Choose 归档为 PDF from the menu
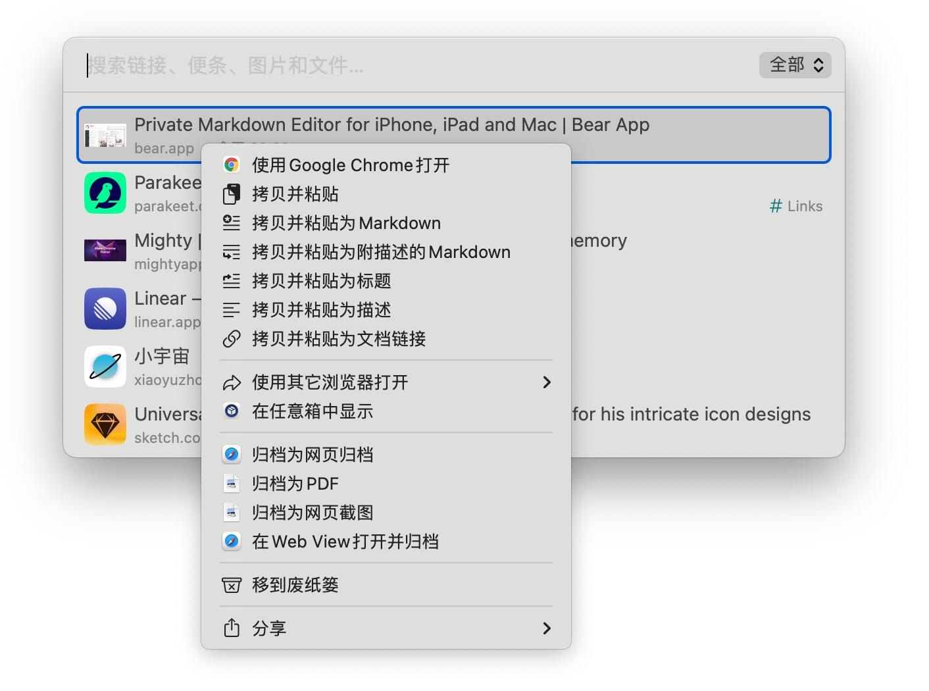929x691 pixels. point(295,484)
